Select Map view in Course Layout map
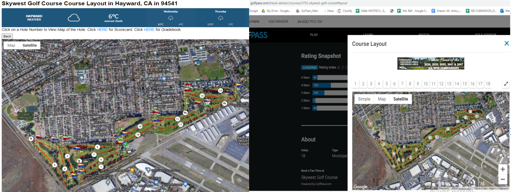Screen dimensions: 511x192 (x=382, y=99)
